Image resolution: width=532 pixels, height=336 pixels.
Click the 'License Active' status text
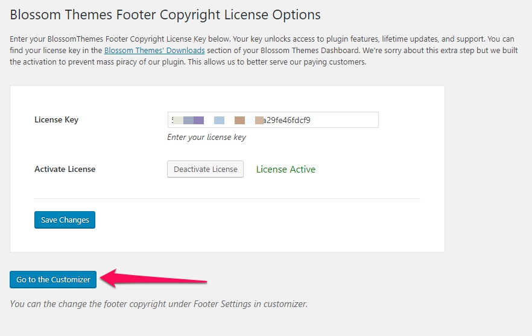[x=286, y=170]
